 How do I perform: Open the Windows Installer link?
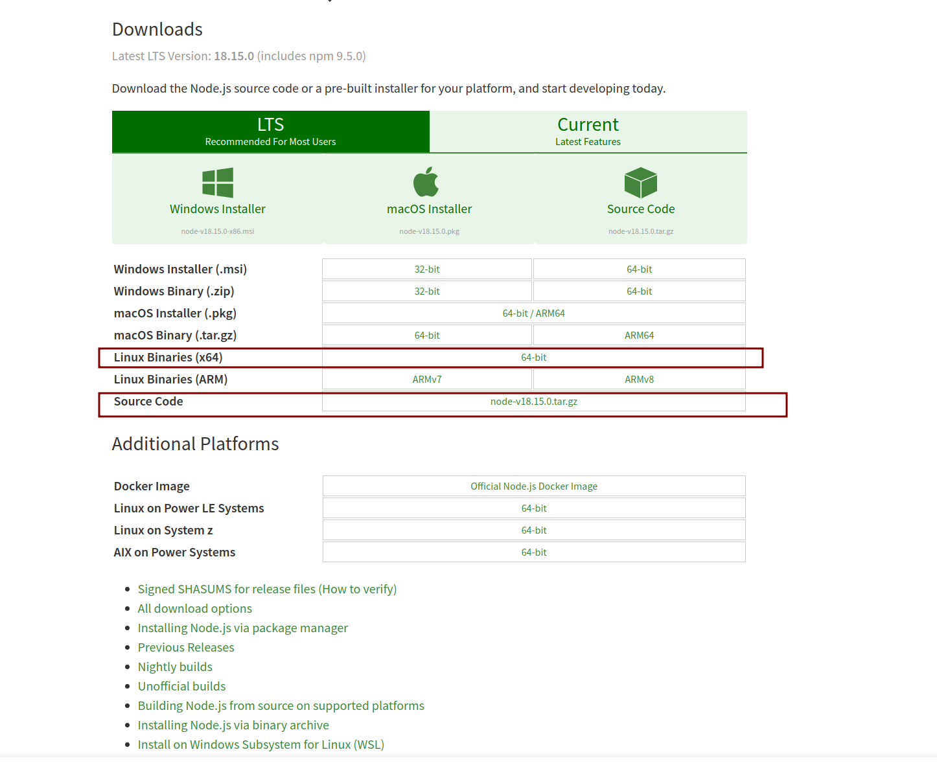point(218,209)
